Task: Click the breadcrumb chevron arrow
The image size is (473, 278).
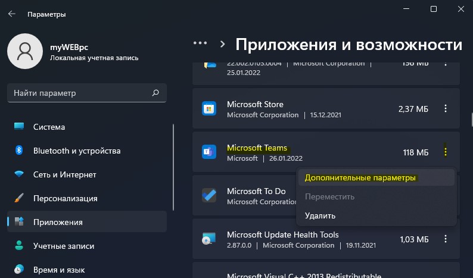Action: tap(223, 44)
